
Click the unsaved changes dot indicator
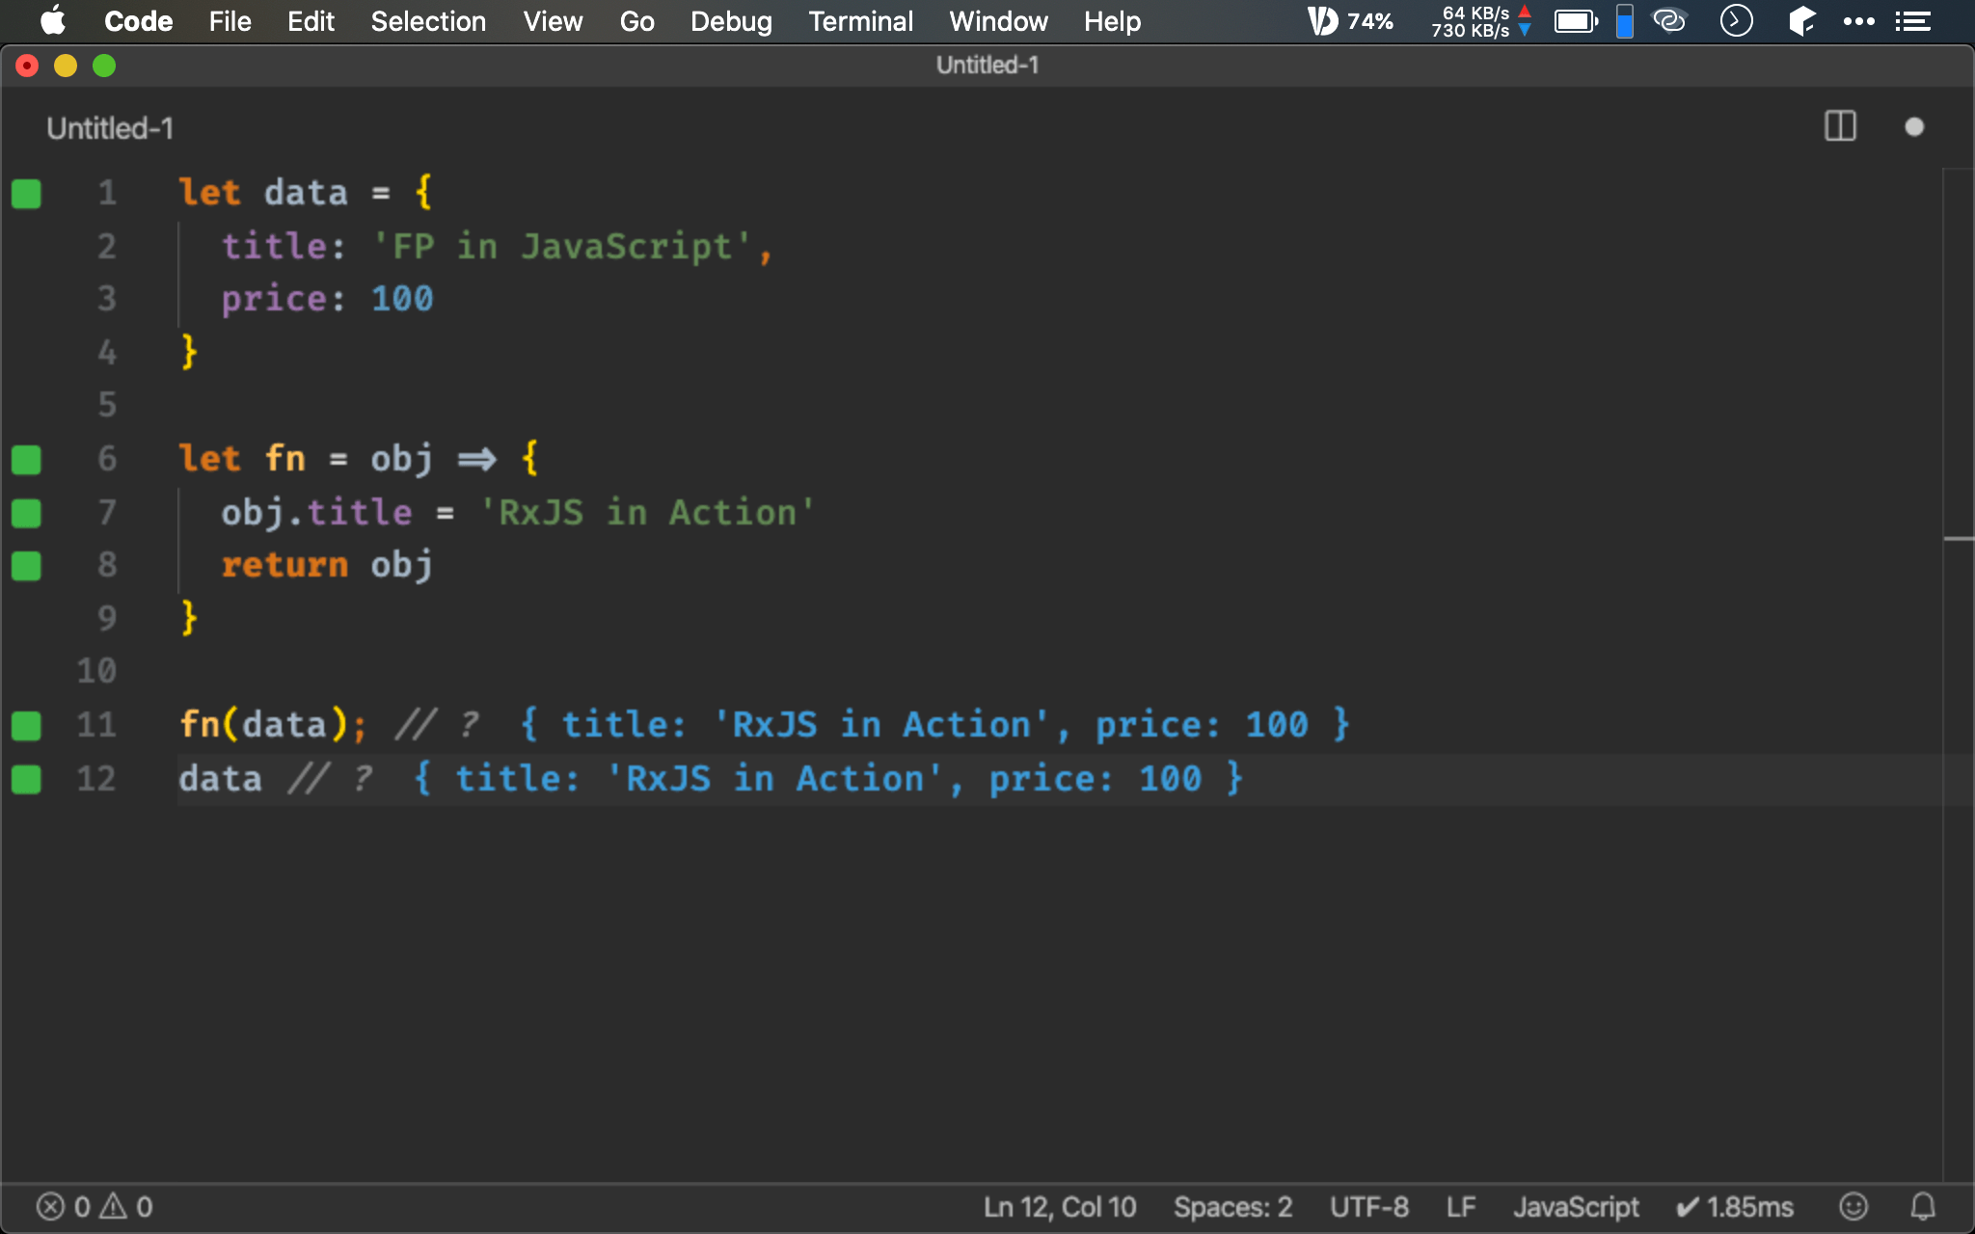coord(1914,127)
